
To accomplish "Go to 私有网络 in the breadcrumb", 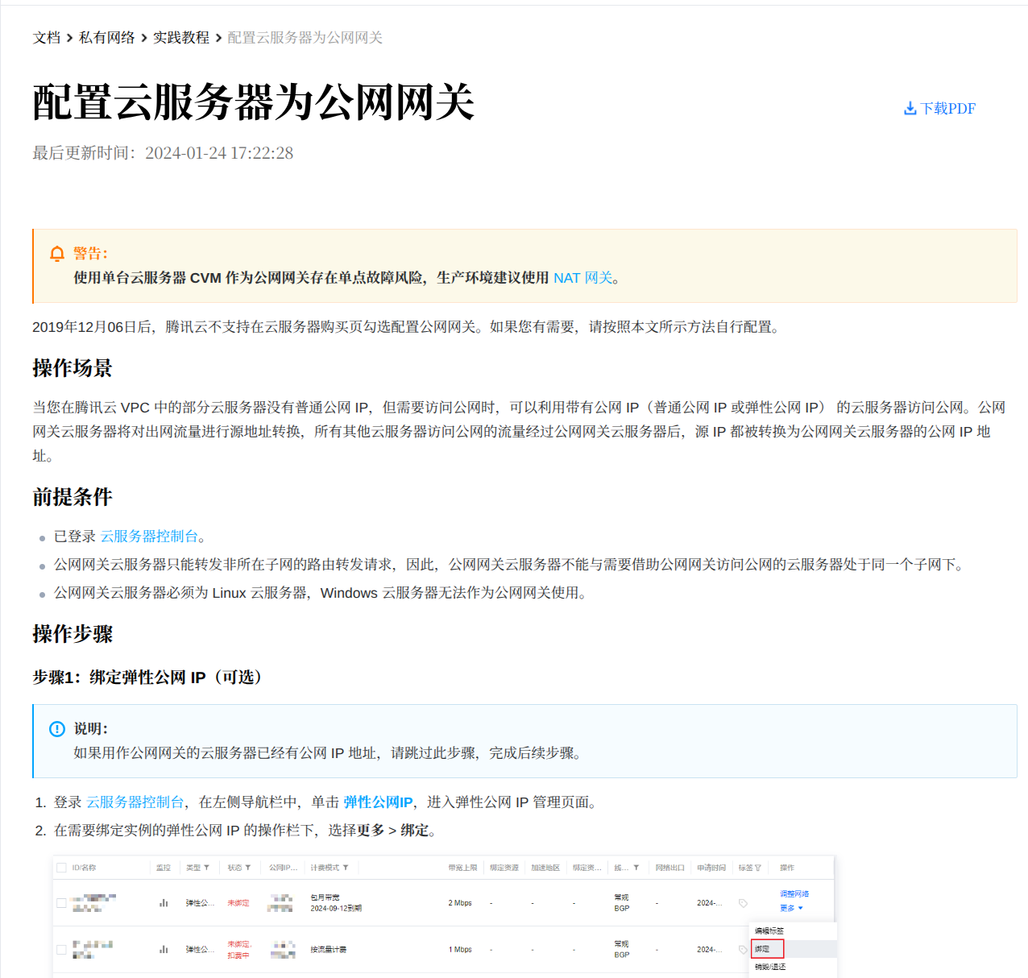I will (x=106, y=38).
